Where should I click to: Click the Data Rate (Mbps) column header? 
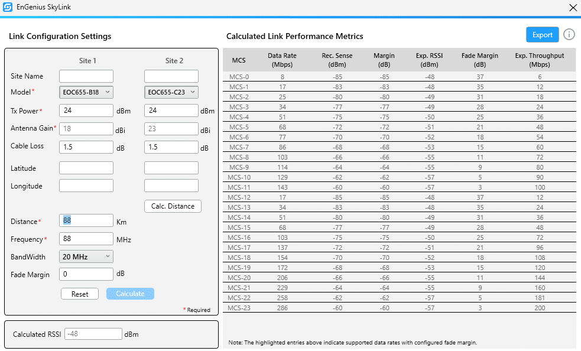(x=282, y=60)
